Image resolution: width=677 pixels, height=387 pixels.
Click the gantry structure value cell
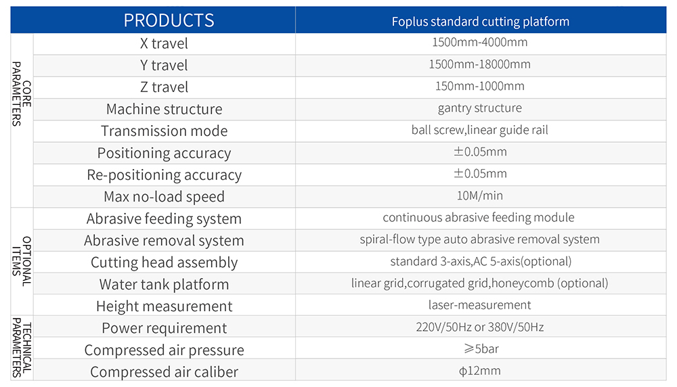pyautogui.click(x=479, y=108)
